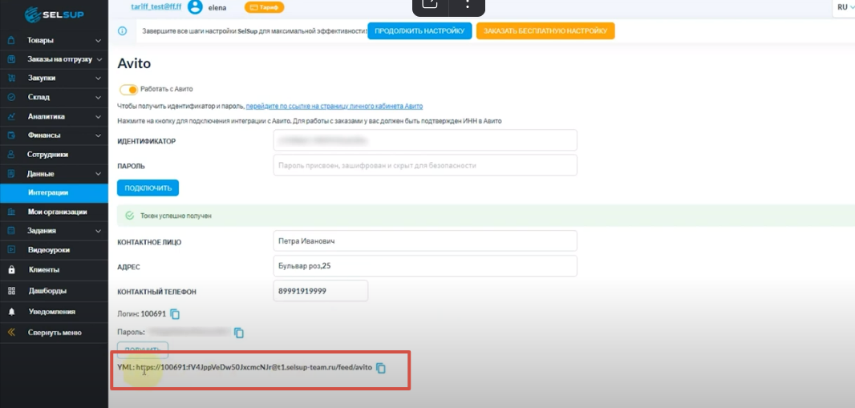Screen dimensions: 855x408
Task: Click the YML feed URL text
Action: [254, 367]
